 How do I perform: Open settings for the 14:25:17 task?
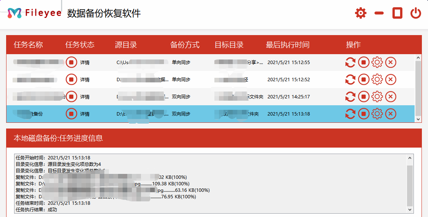[x=377, y=96]
